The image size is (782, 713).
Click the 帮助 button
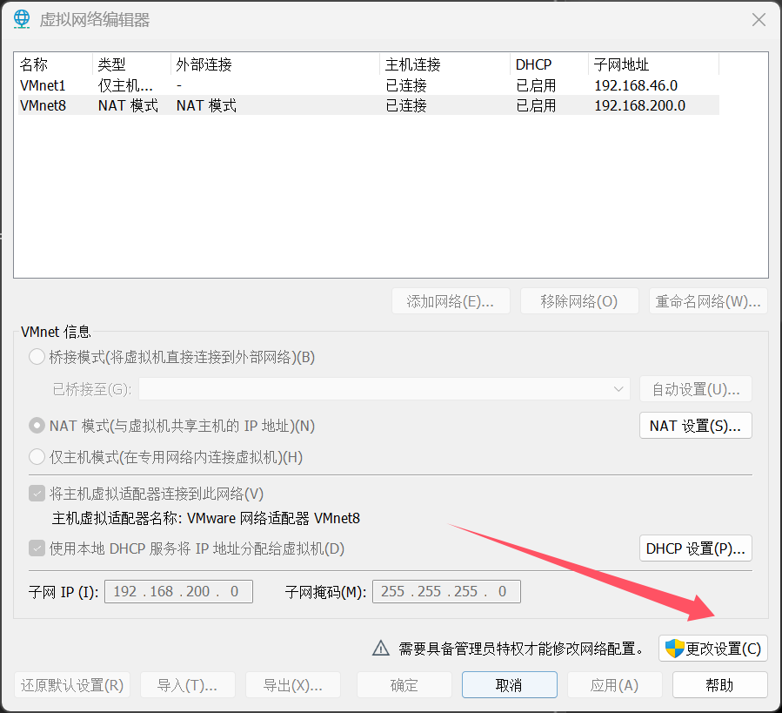719,685
